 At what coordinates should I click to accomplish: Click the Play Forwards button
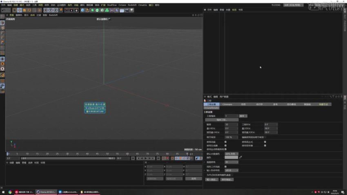146,158
